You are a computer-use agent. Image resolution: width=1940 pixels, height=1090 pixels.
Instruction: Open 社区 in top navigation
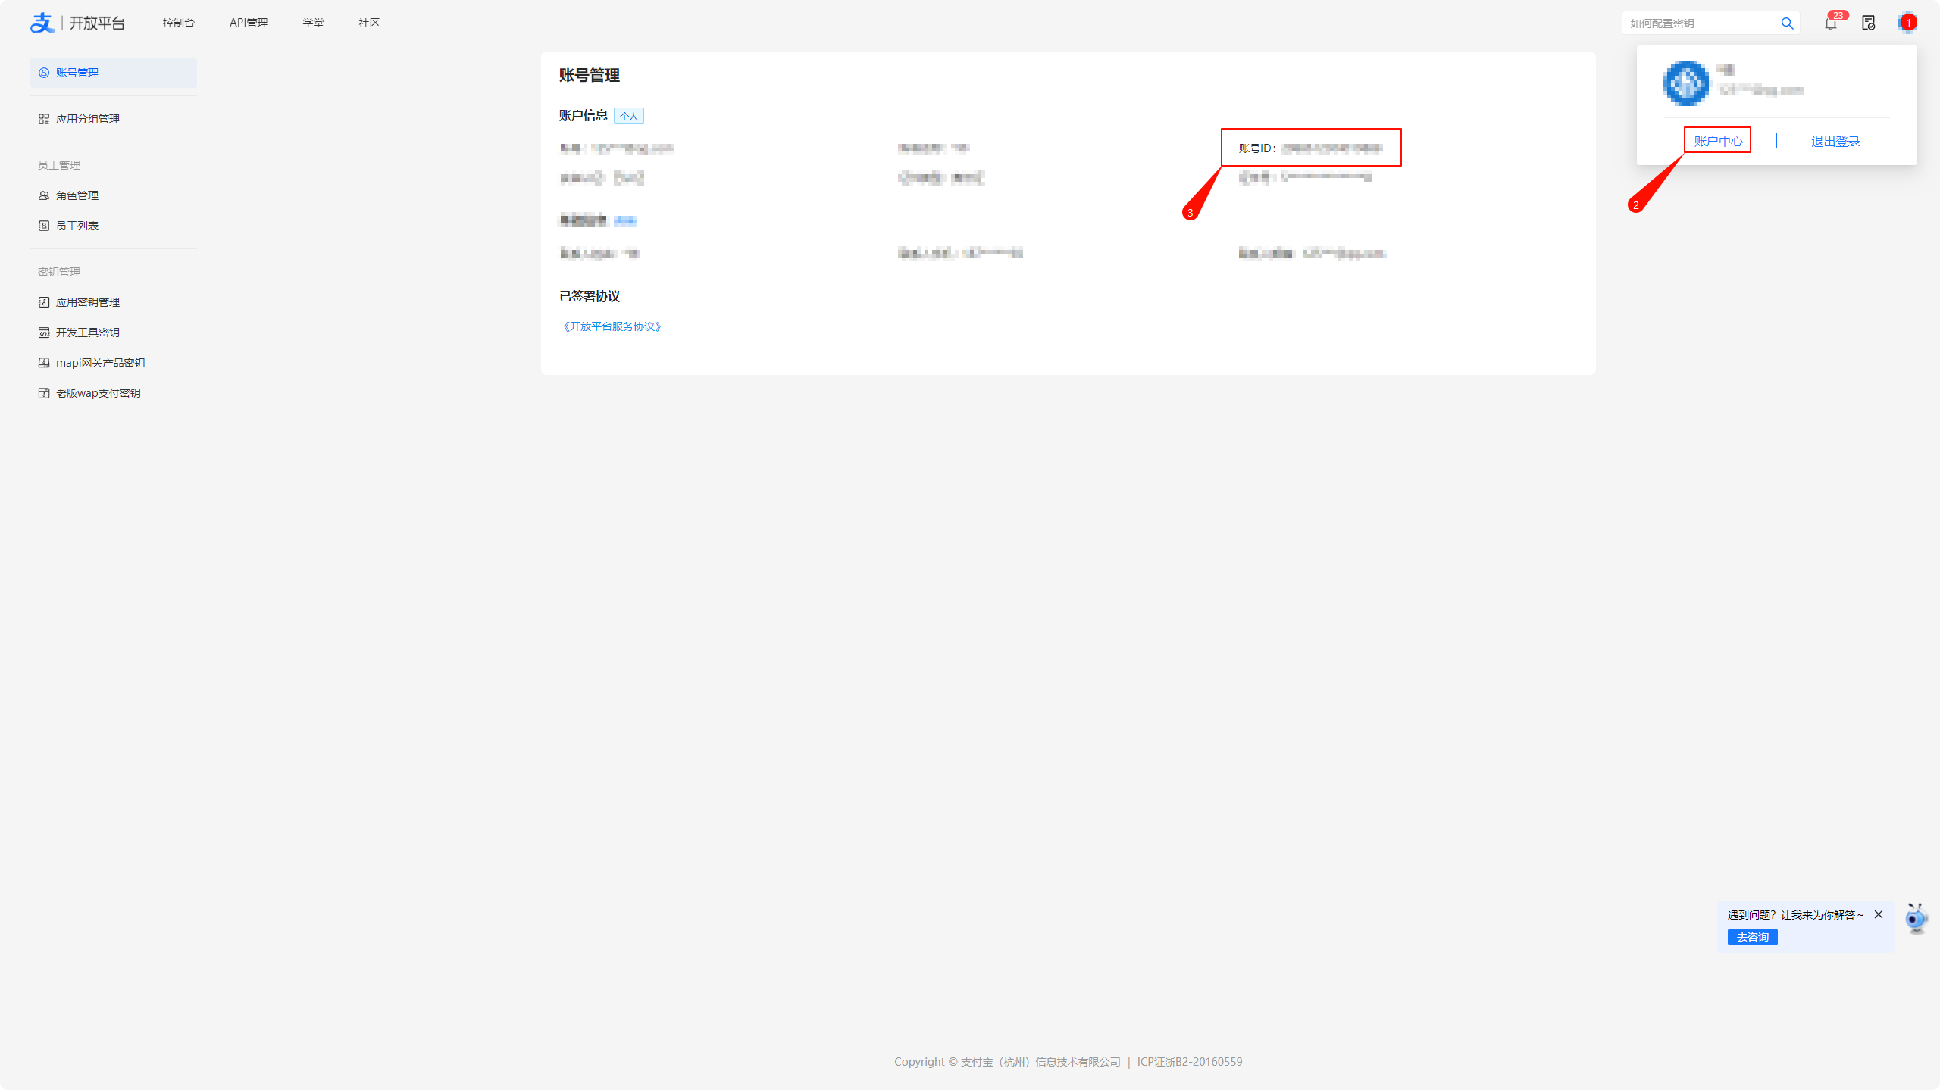(369, 23)
